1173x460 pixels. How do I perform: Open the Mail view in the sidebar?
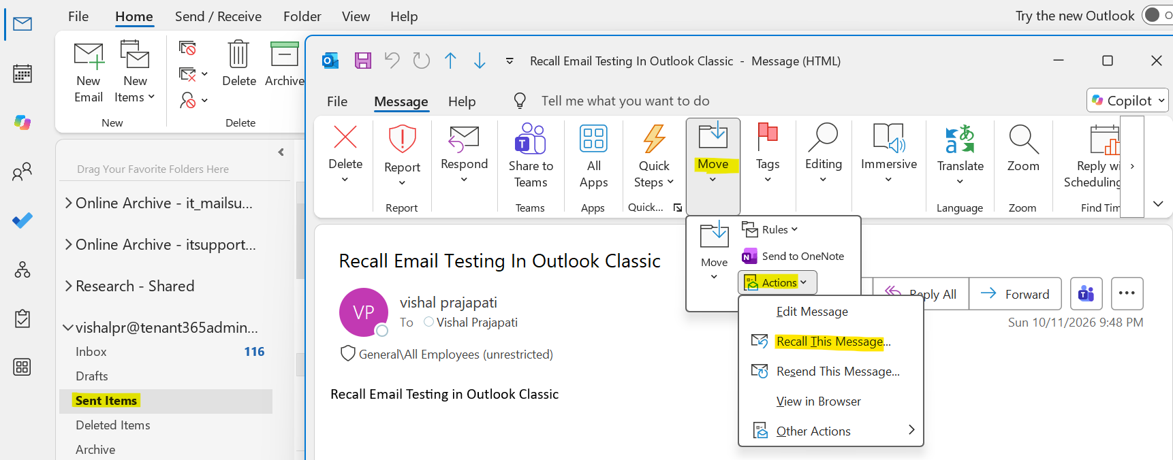tap(22, 24)
